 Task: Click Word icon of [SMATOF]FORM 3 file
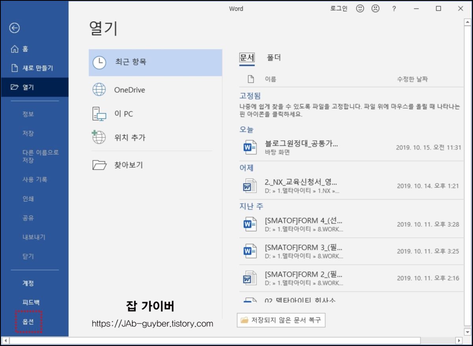250,251
